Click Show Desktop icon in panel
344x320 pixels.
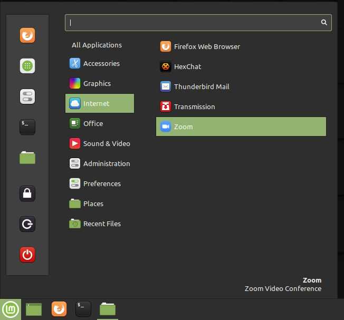(34, 309)
